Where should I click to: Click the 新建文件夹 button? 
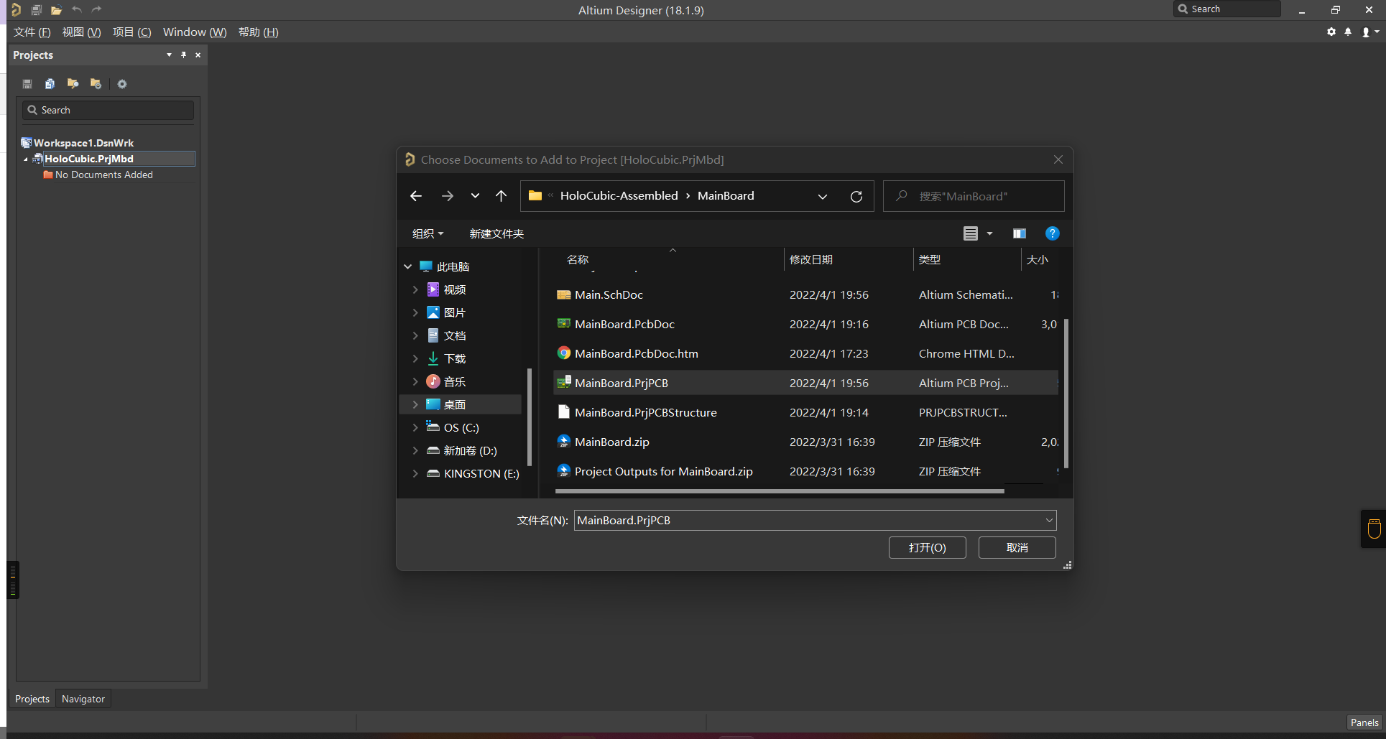[496, 233]
